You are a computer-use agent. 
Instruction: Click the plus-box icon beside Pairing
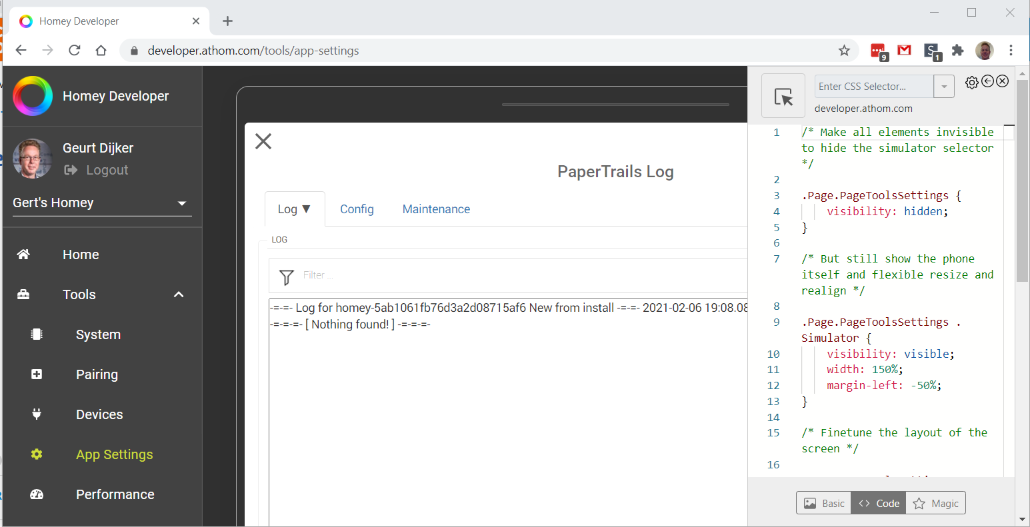[37, 374]
